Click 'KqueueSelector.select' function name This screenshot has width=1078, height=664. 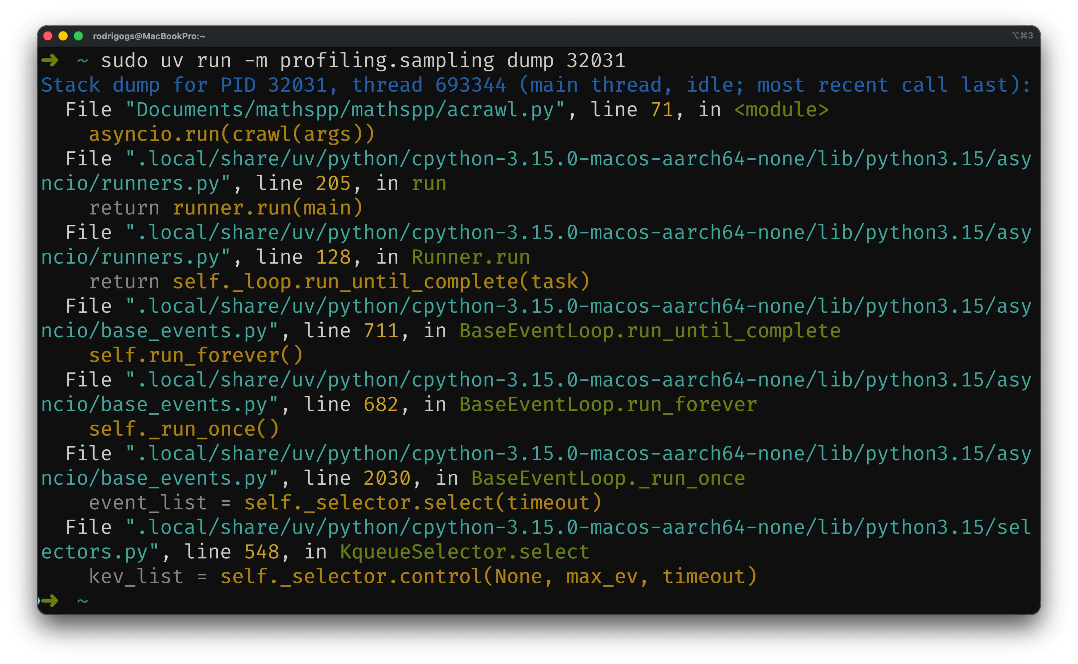[x=465, y=552]
